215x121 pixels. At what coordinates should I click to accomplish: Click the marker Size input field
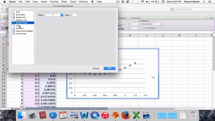click(74, 15)
